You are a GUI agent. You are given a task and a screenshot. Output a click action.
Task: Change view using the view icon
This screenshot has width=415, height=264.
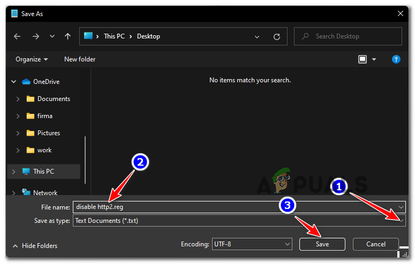(363, 59)
